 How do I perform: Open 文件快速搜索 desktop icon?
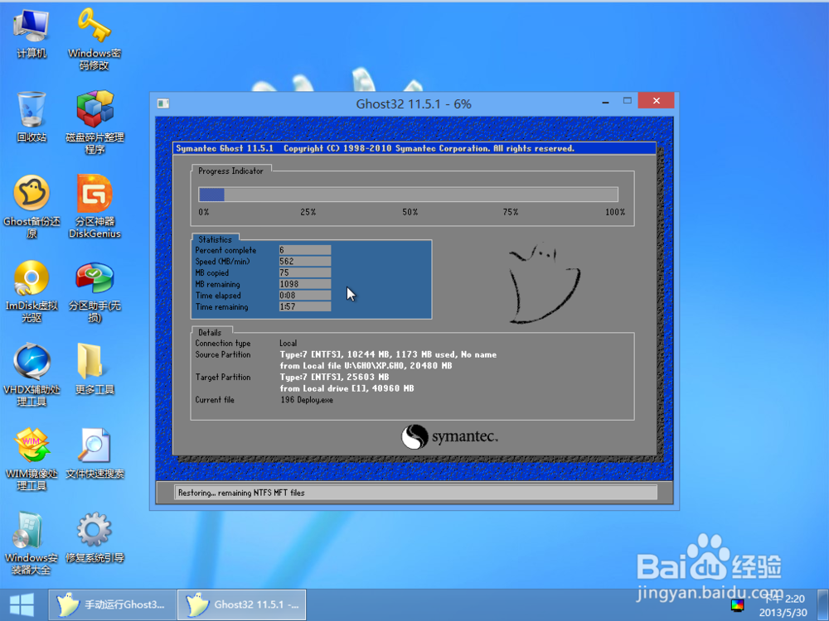pos(95,454)
